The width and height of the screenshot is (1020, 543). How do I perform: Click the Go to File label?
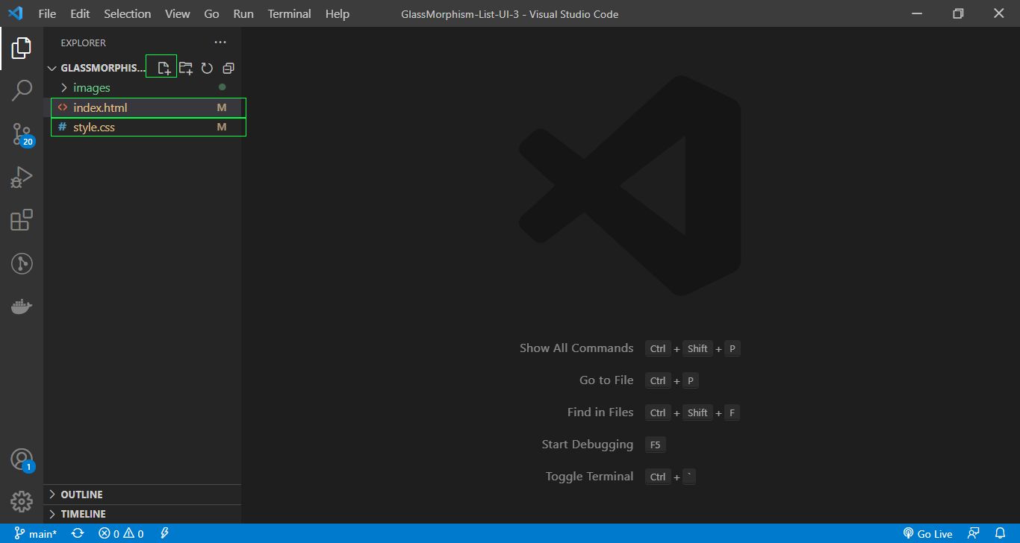(x=606, y=380)
